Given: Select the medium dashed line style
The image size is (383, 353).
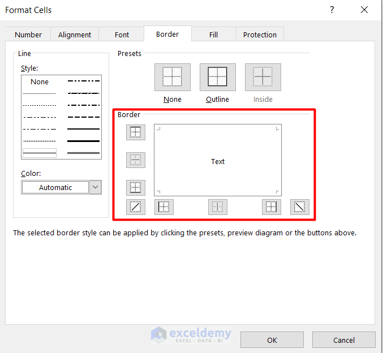Looking at the screenshot, I should (84, 117).
